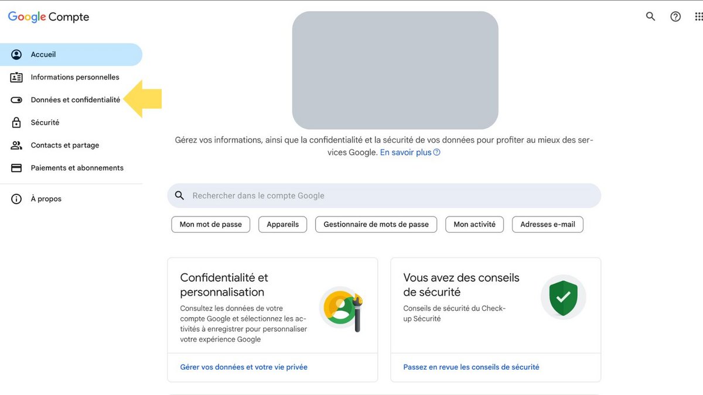Select the Gestionnaire de mots de passe chip

[x=376, y=224]
